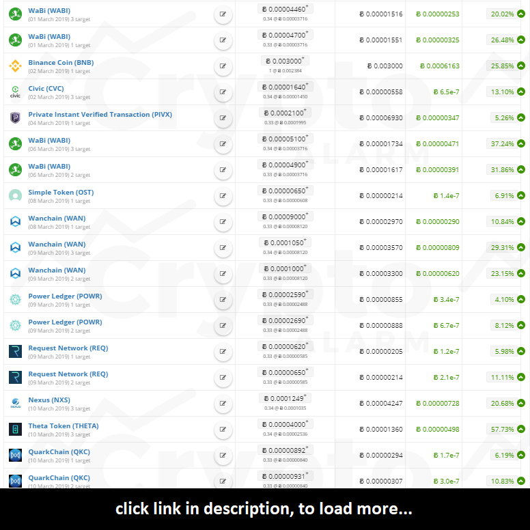
Task: Click target price 0.0001249 box
Action: click(x=285, y=398)
